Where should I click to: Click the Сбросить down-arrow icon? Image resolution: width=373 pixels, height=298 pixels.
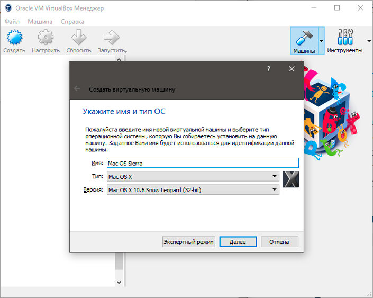(x=78, y=37)
